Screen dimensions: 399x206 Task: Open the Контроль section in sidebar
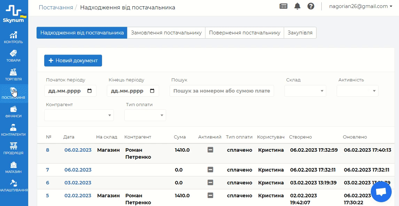[x=14, y=38]
